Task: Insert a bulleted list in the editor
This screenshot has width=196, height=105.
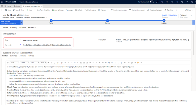Action: tap(65, 63)
